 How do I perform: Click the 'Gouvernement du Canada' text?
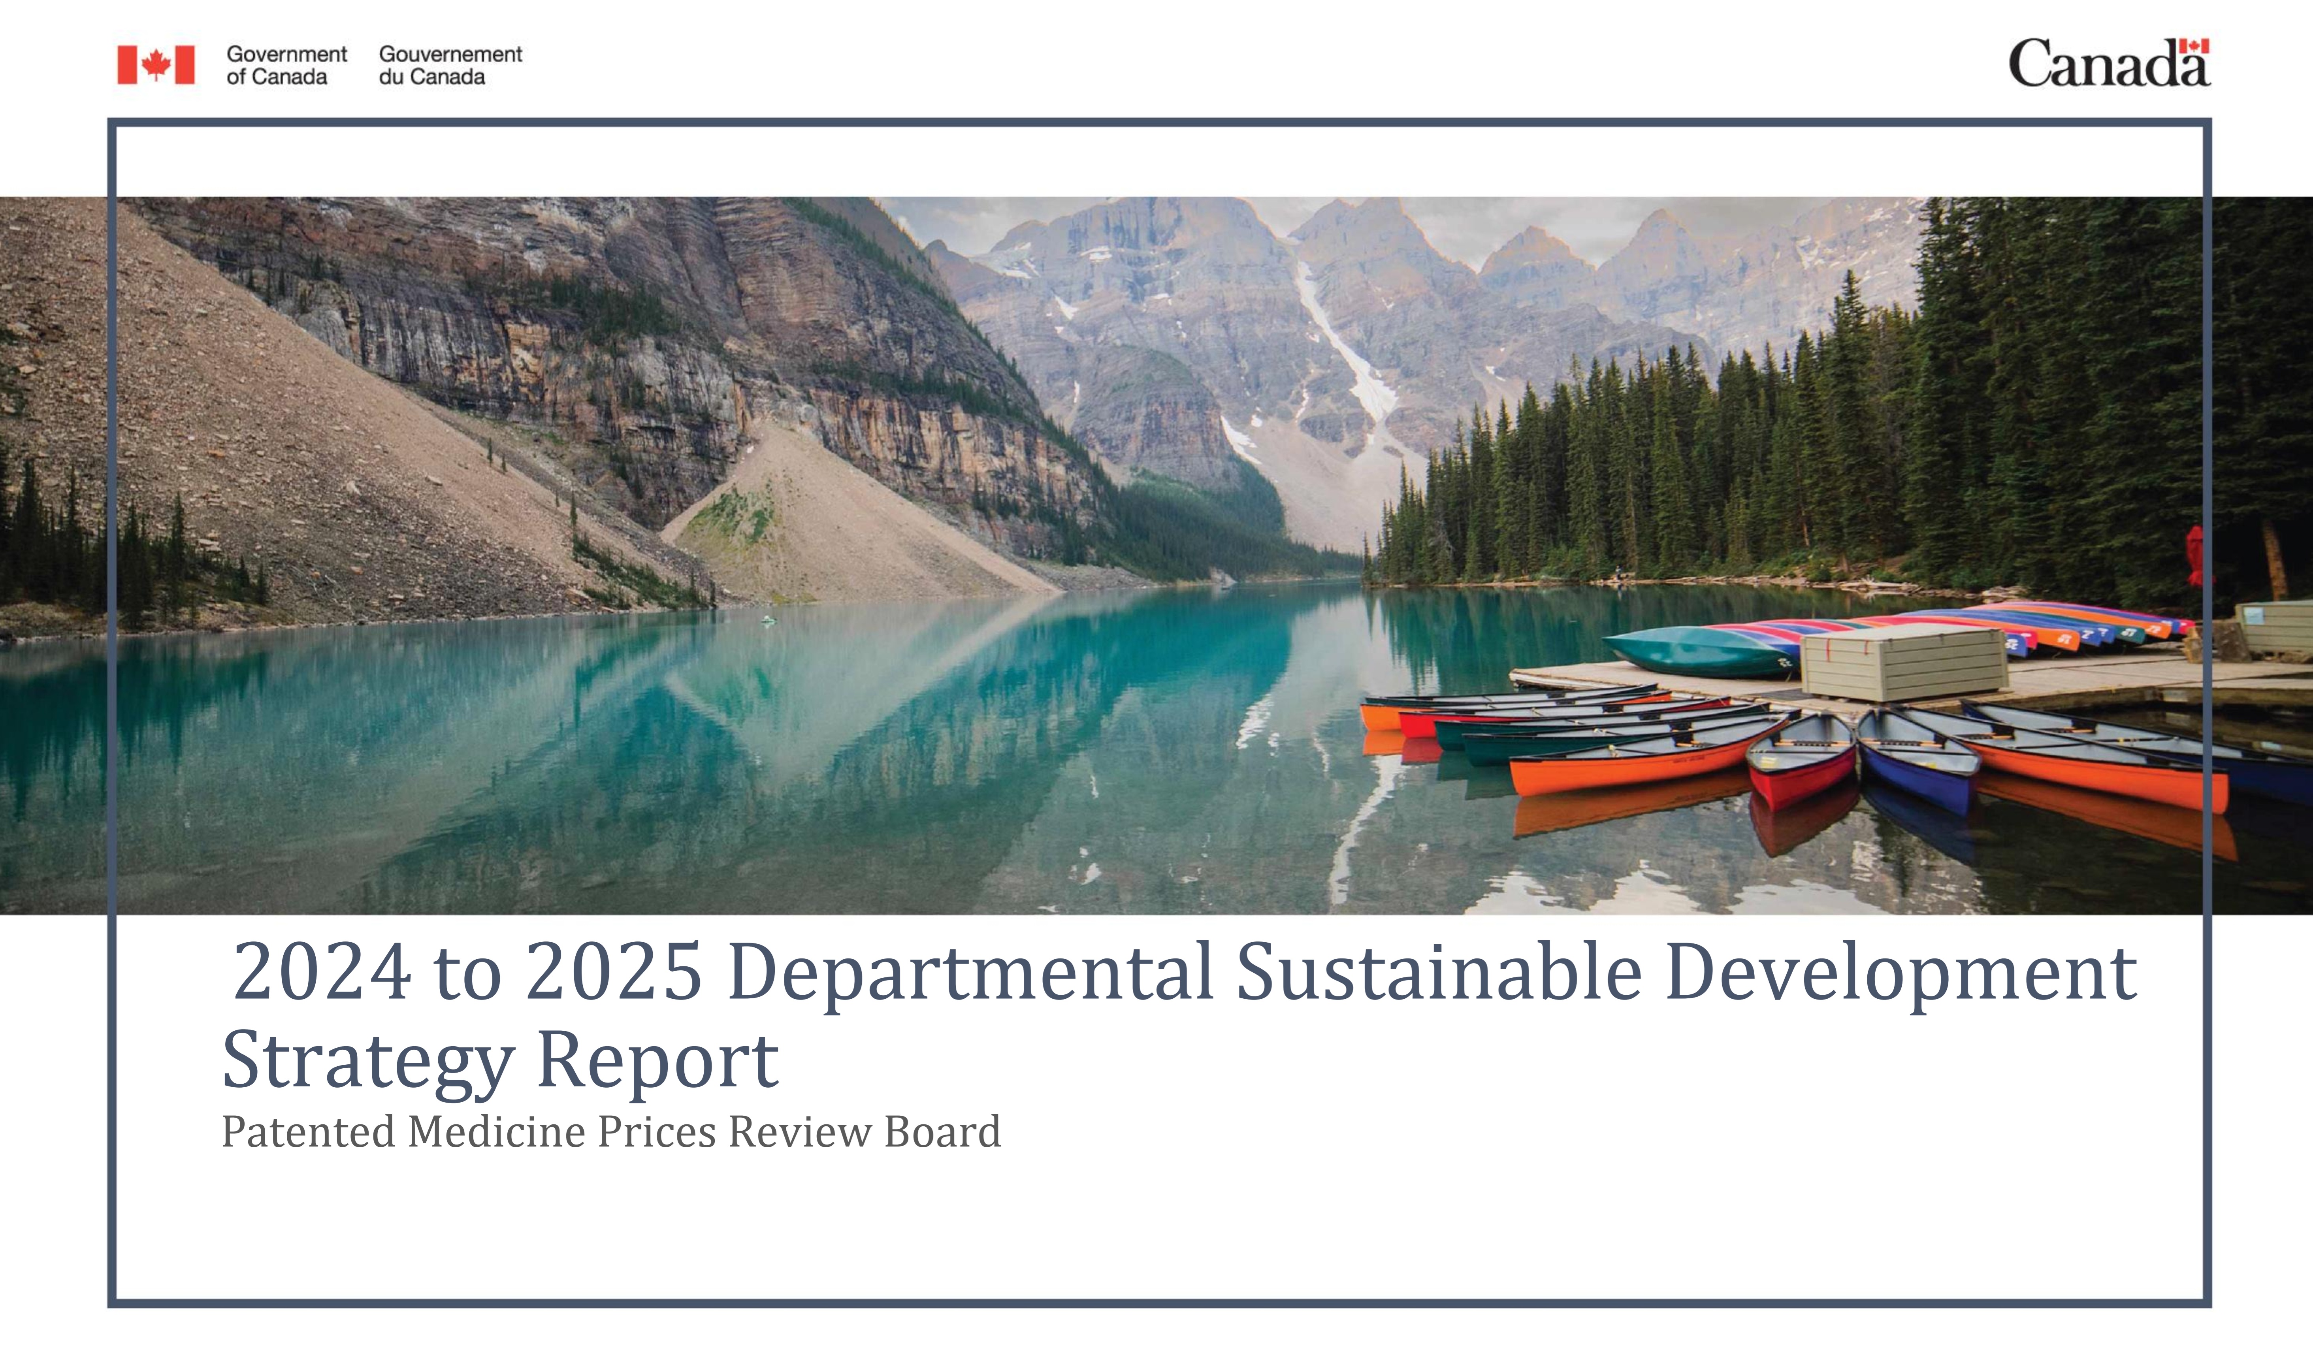coord(450,65)
